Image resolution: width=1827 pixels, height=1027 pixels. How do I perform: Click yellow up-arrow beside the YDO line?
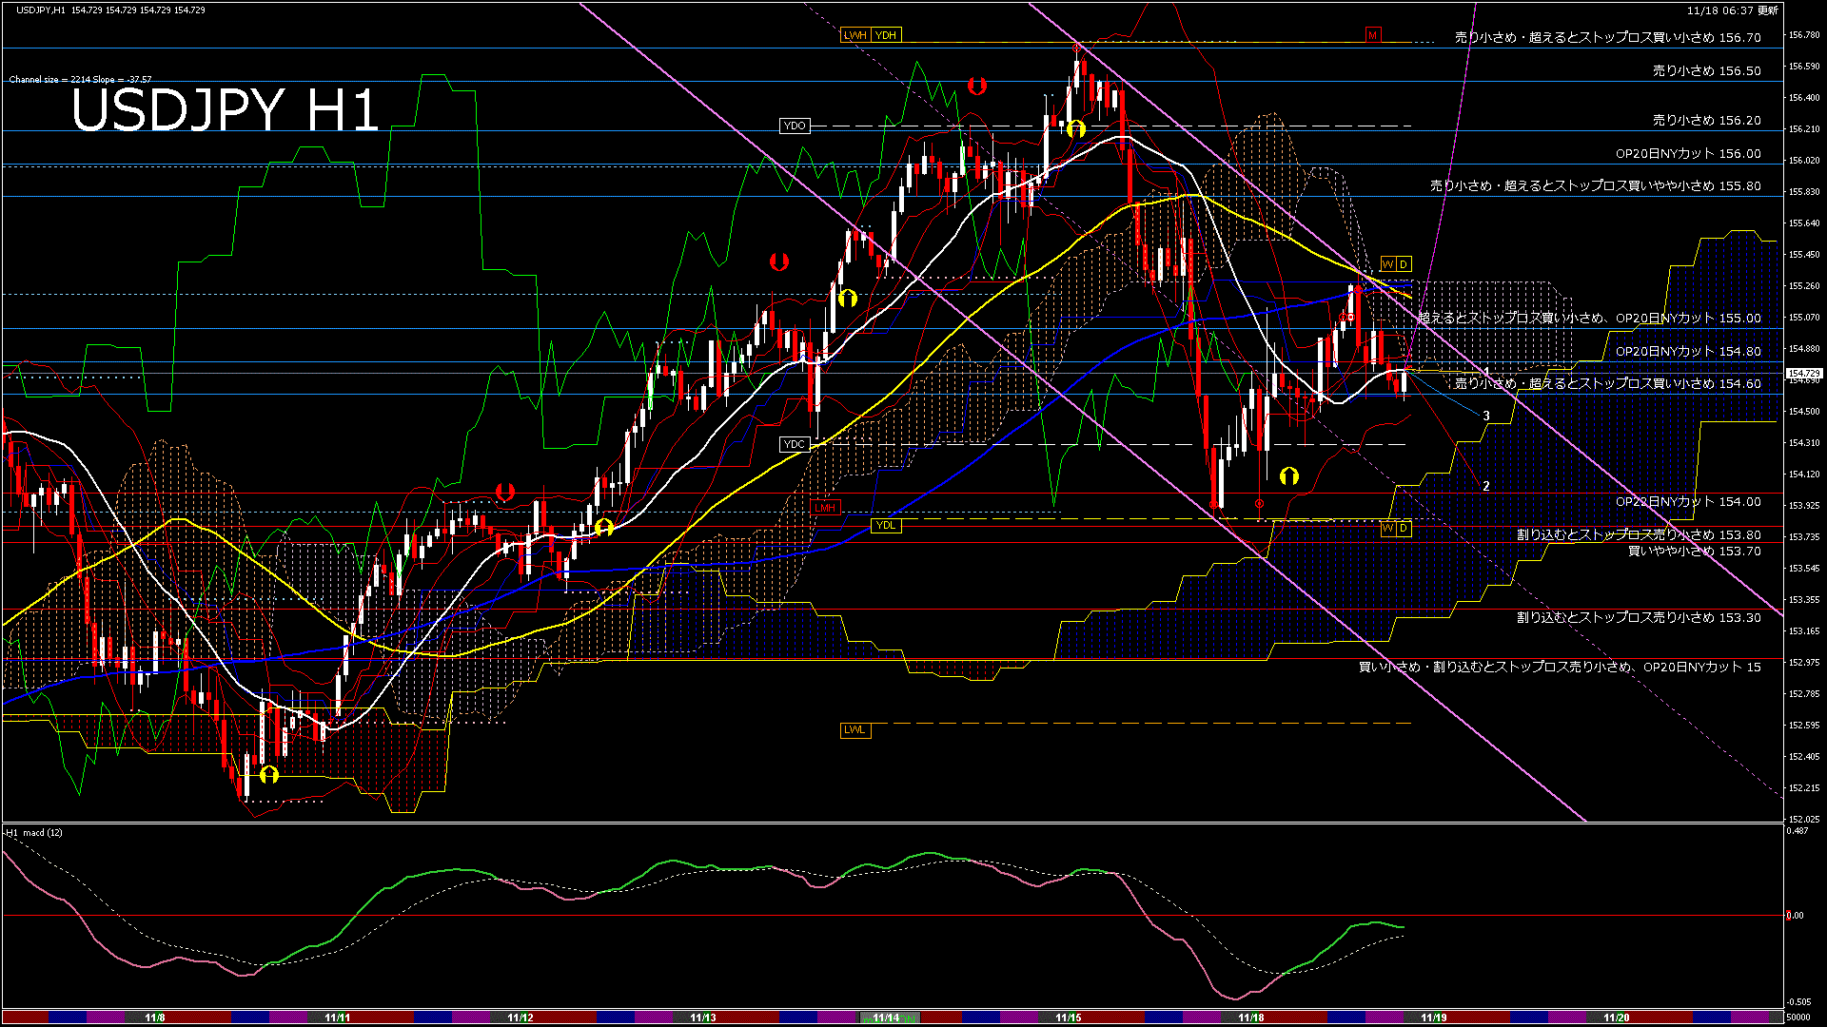pyautogui.click(x=1075, y=128)
